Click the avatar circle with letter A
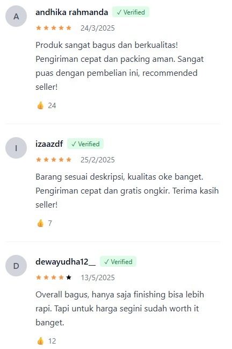232x349 pixels. (16, 16)
